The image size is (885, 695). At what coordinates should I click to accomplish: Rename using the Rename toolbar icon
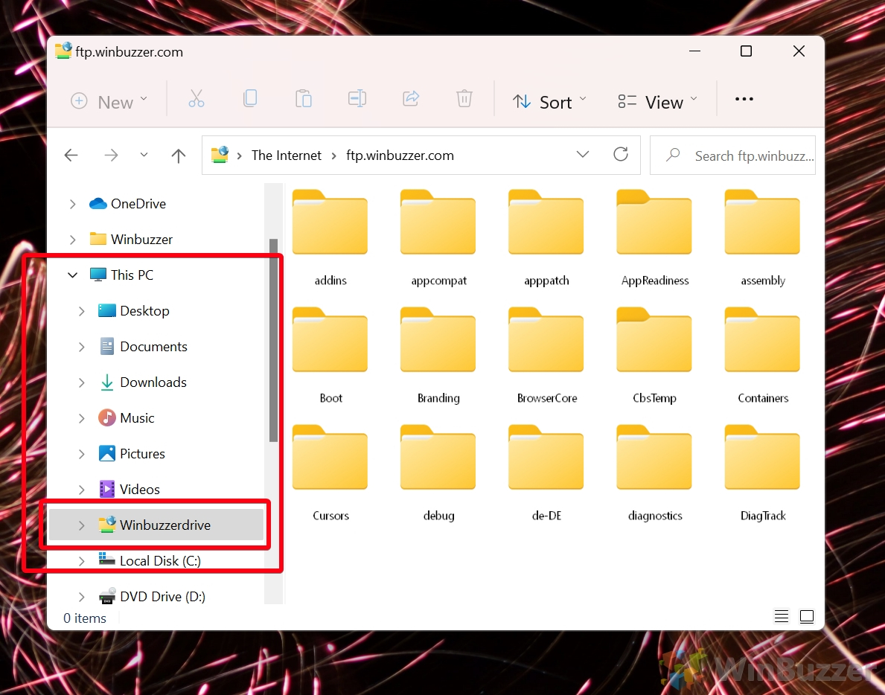(357, 98)
